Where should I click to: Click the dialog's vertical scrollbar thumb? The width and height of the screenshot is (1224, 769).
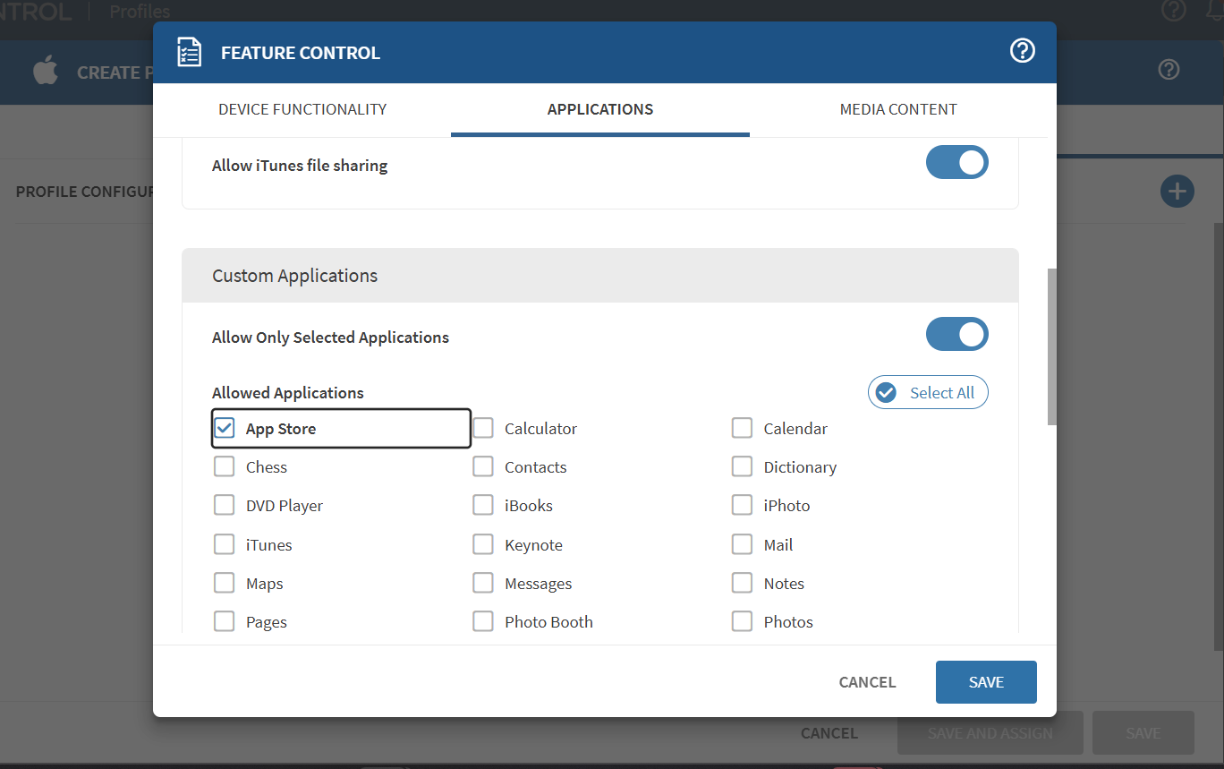tap(1051, 346)
